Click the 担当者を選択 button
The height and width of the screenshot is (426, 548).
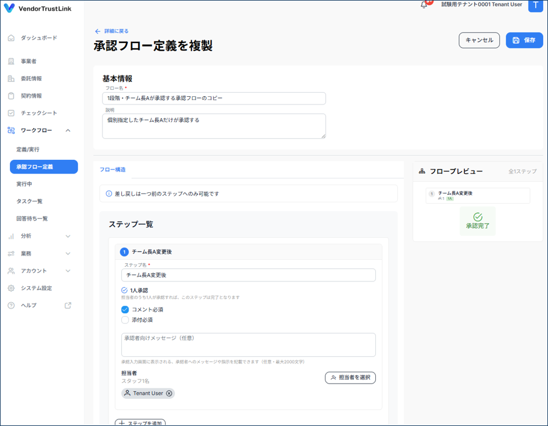tap(350, 378)
